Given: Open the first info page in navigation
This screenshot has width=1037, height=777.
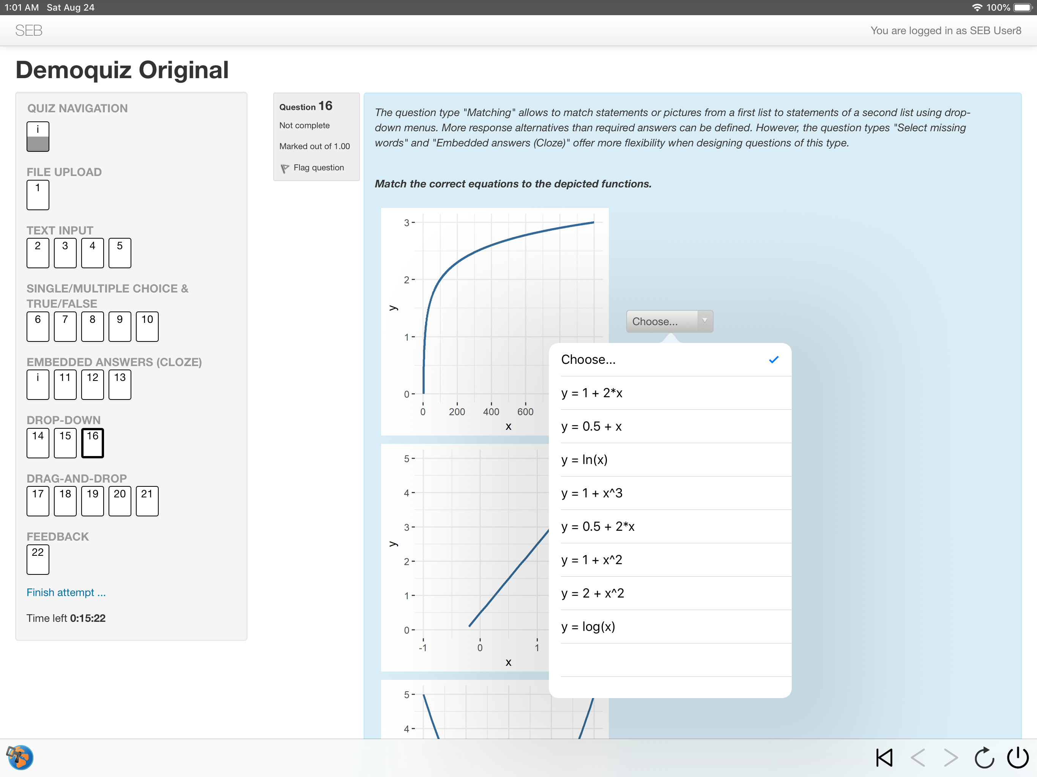Looking at the screenshot, I should [x=38, y=136].
